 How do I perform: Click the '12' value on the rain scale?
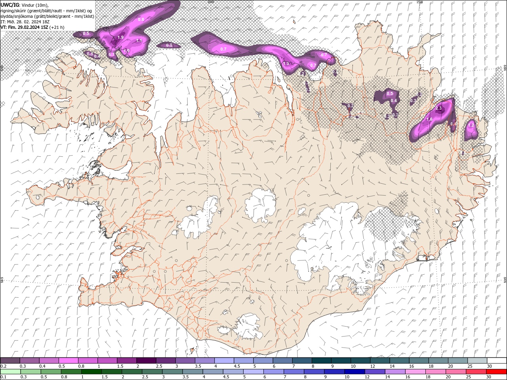[368, 377]
